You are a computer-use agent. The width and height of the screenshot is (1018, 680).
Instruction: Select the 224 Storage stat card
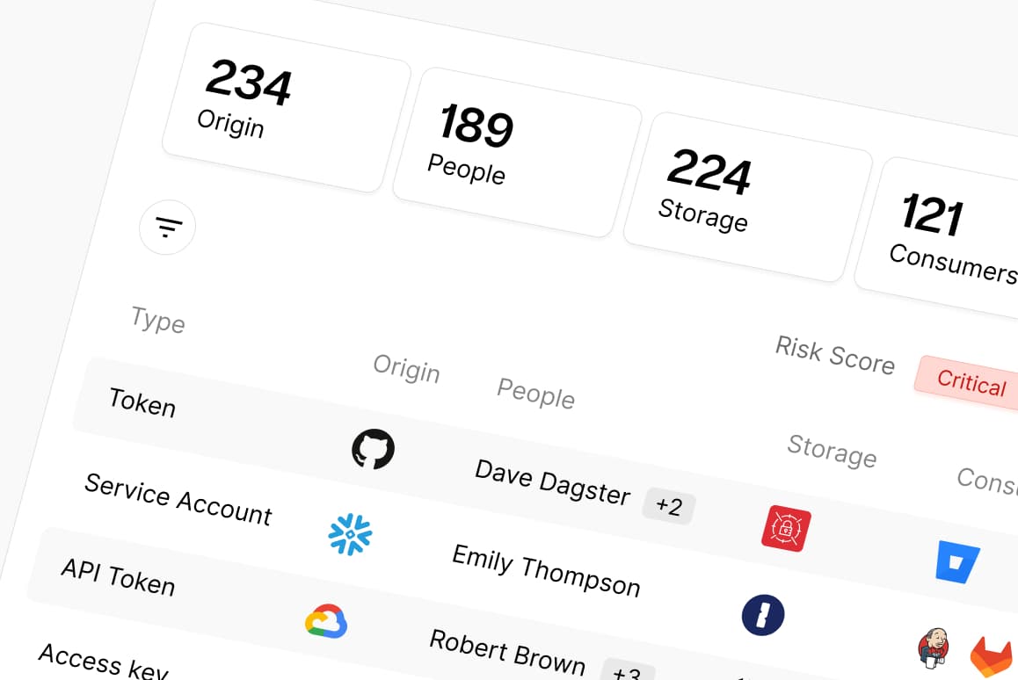[748, 198]
